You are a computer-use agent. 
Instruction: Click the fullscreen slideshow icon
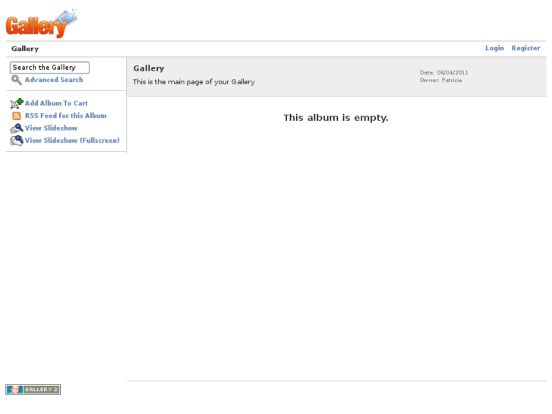pyautogui.click(x=17, y=141)
